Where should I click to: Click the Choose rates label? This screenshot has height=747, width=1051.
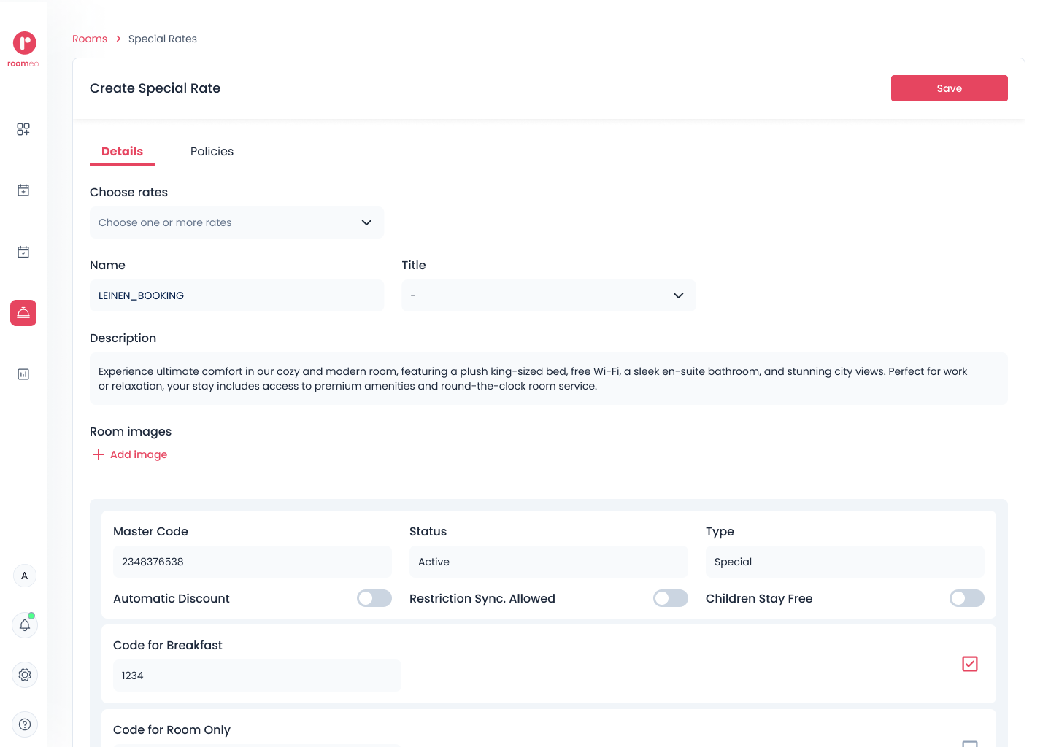click(x=128, y=193)
